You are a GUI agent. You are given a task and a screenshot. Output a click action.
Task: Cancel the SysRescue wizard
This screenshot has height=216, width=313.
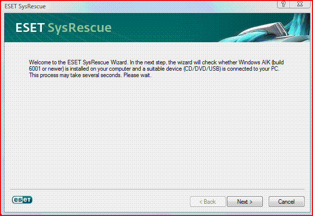pos(286,202)
